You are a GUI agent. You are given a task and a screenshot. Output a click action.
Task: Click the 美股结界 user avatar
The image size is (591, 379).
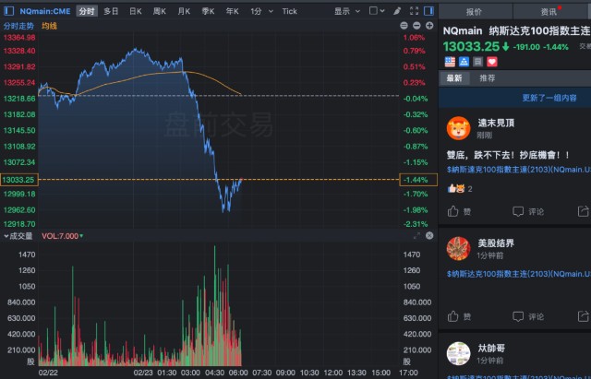(x=456, y=247)
